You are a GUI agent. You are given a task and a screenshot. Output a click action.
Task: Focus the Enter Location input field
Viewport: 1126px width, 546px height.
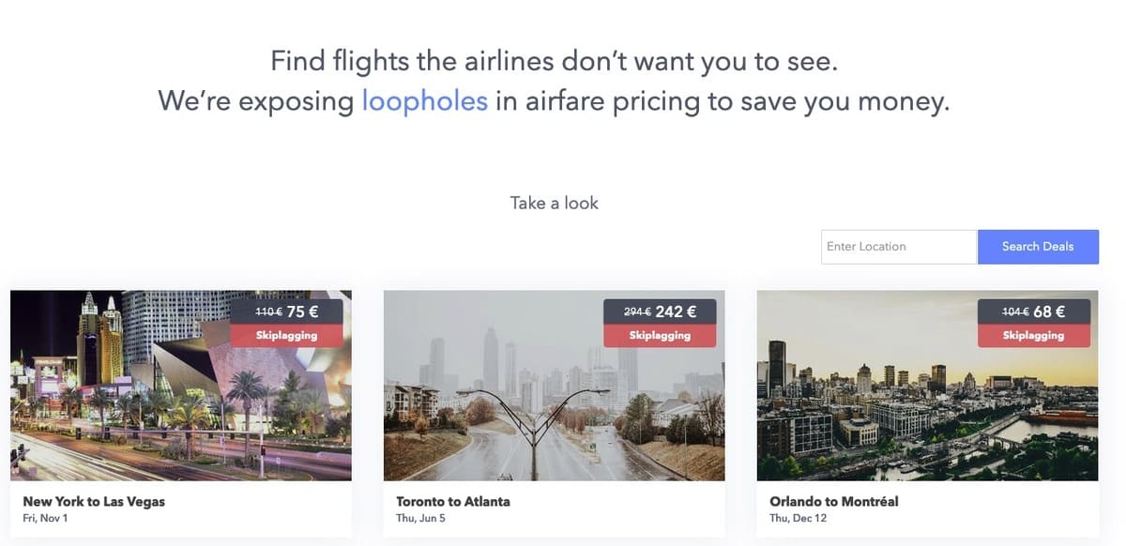click(898, 247)
